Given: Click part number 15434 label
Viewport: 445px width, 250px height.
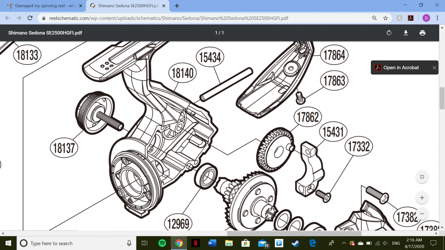Looking at the screenshot, I should pyautogui.click(x=210, y=57).
